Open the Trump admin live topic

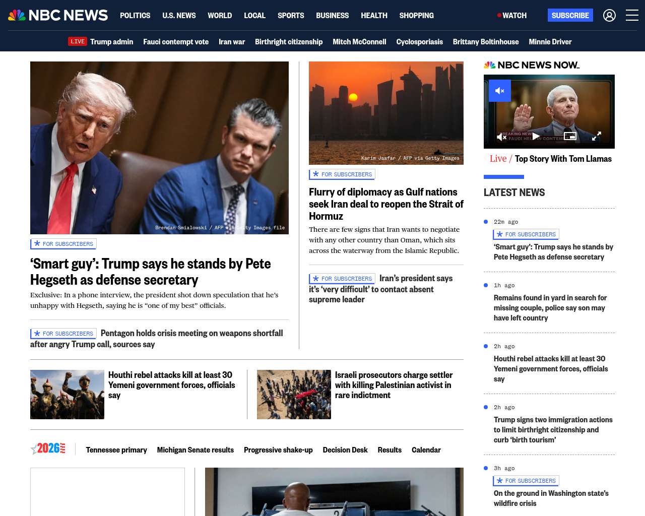111,42
